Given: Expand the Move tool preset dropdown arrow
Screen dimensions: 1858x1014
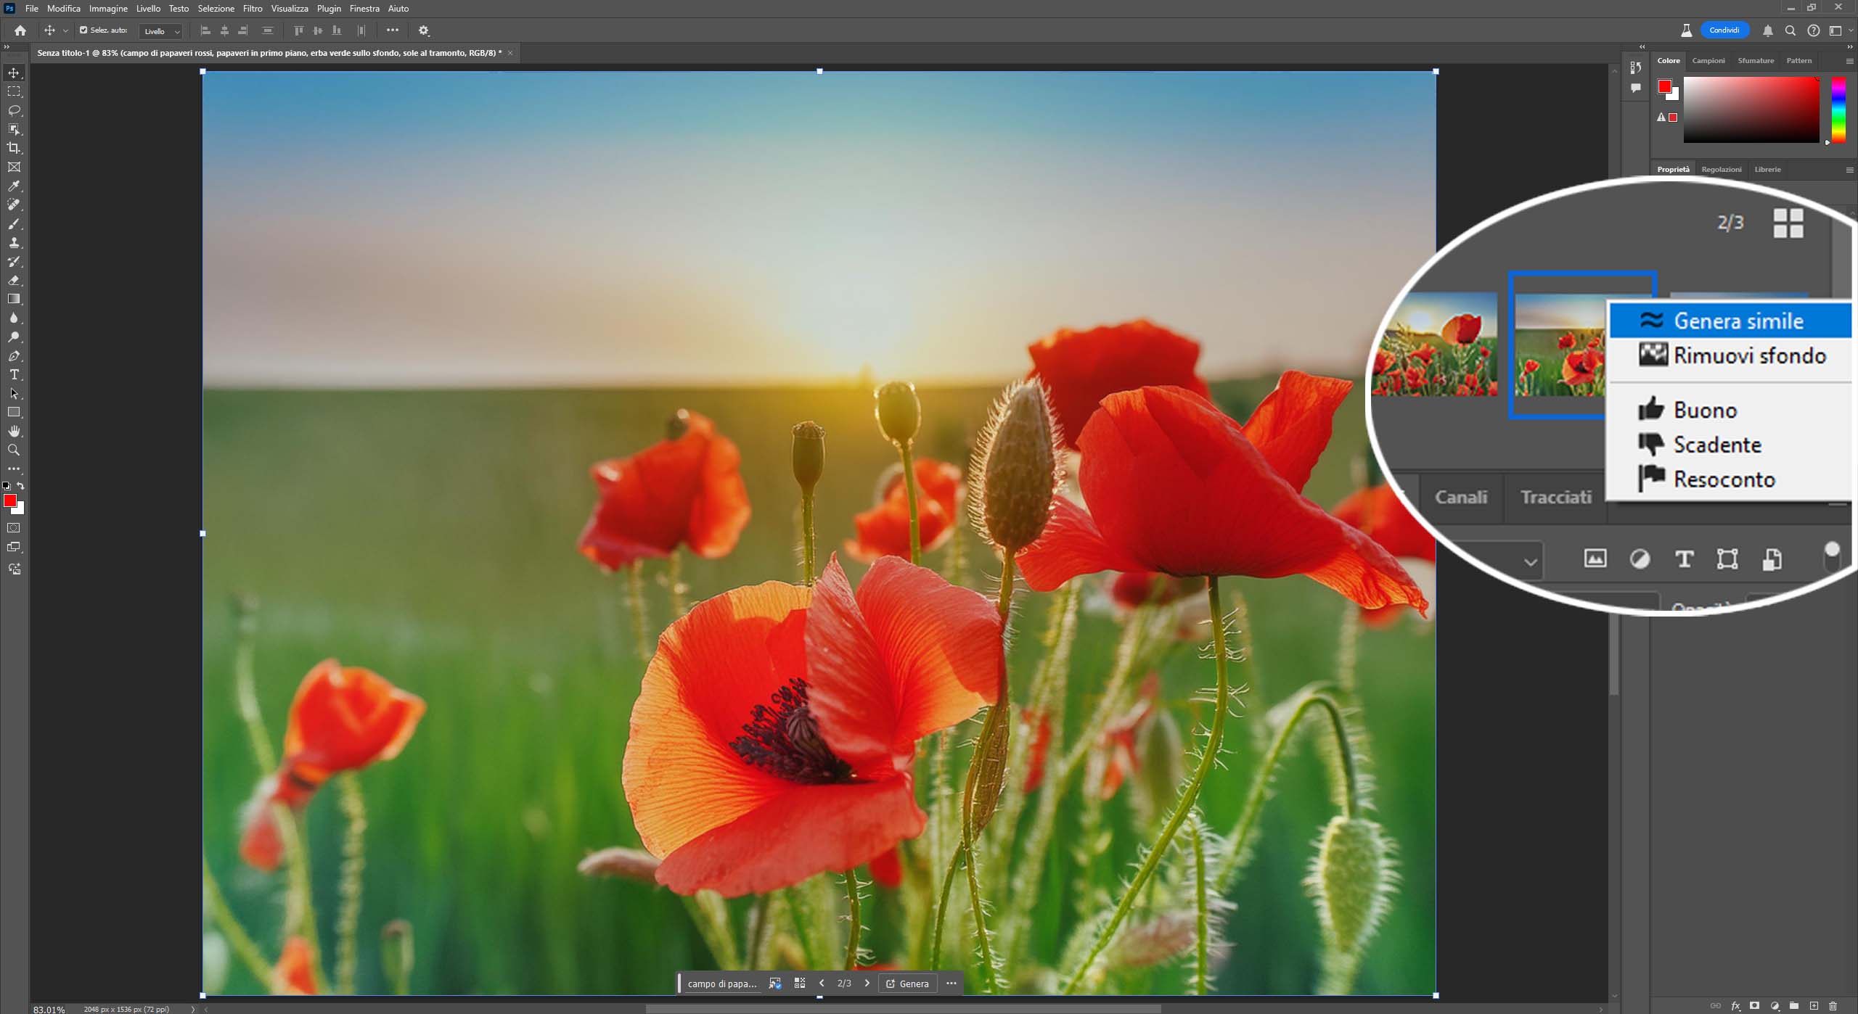Looking at the screenshot, I should pos(65,31).
